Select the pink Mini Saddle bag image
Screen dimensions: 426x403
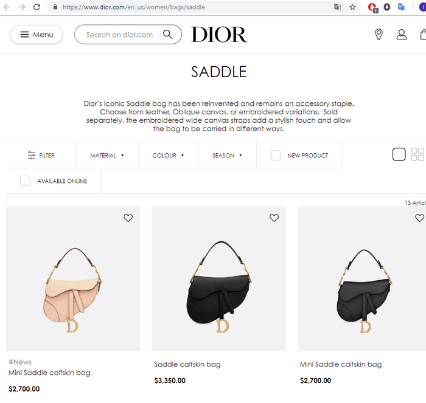73,278
